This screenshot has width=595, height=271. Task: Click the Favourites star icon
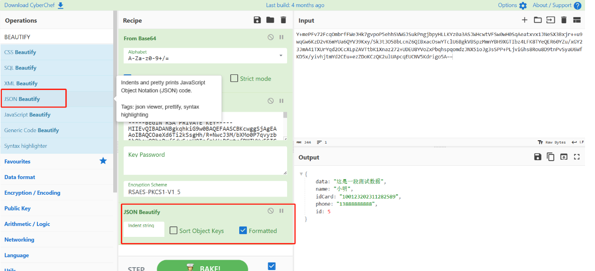pyautogui.click(x=103, y=161)
